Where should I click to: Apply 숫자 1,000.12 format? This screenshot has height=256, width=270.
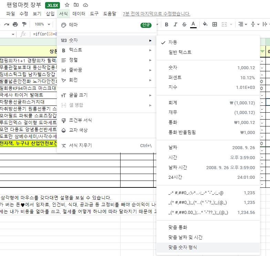(208, 68)
